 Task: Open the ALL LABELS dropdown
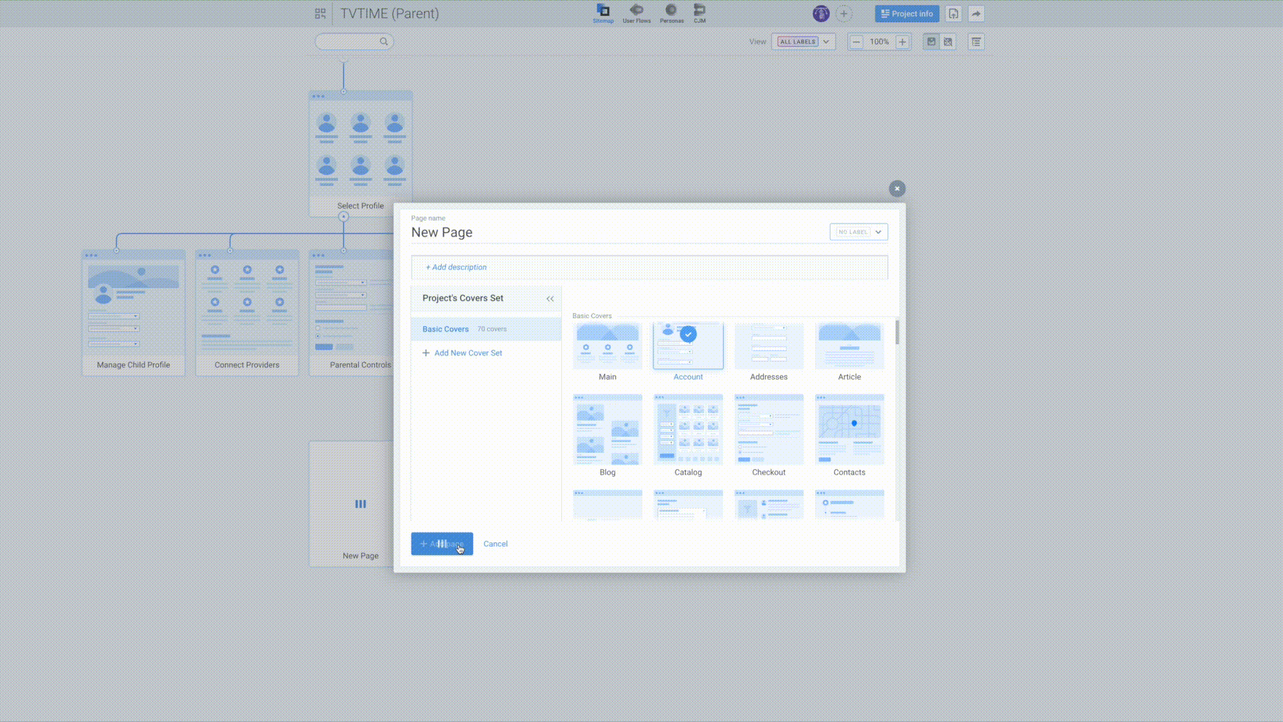point(803,41)
